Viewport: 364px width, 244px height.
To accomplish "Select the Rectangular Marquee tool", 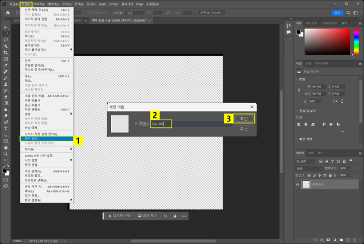I will tap(5, 33).
